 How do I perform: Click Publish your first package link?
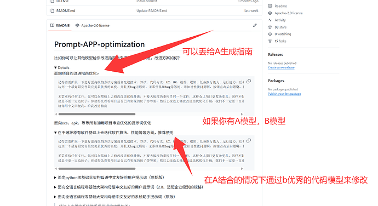[284, 94]
